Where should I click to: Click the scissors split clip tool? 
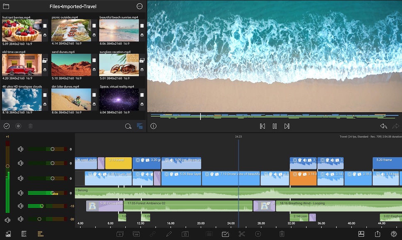point(242,234)
